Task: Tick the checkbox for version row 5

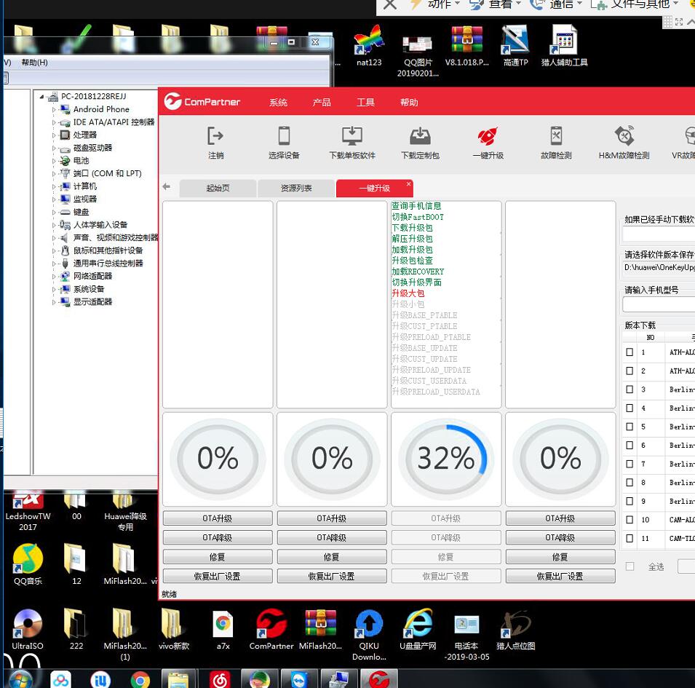Action: click(630, 427)
